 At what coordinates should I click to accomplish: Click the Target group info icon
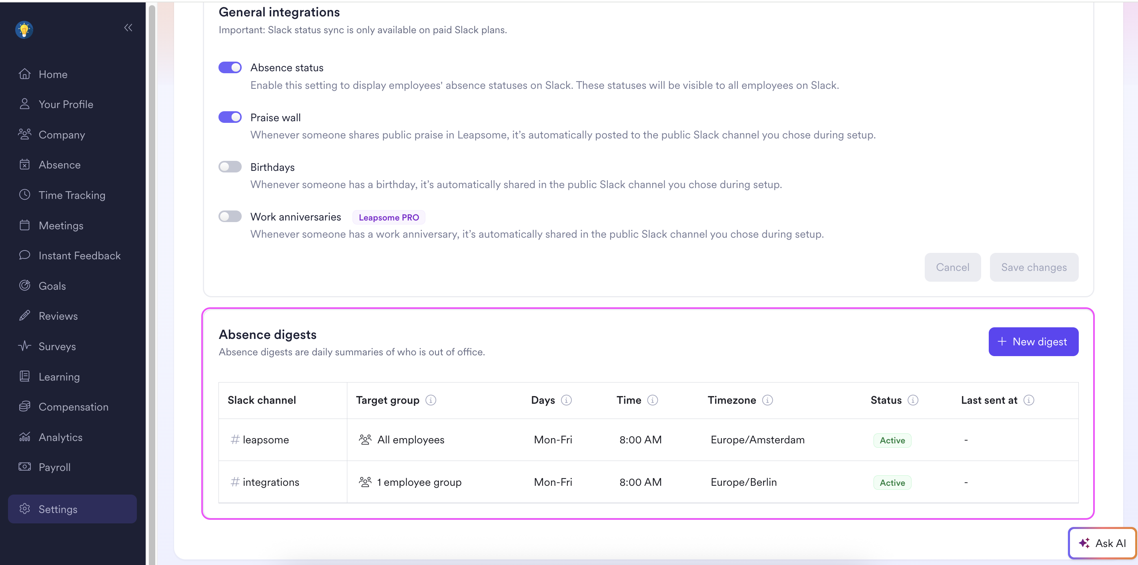click(x=430, y=400)
